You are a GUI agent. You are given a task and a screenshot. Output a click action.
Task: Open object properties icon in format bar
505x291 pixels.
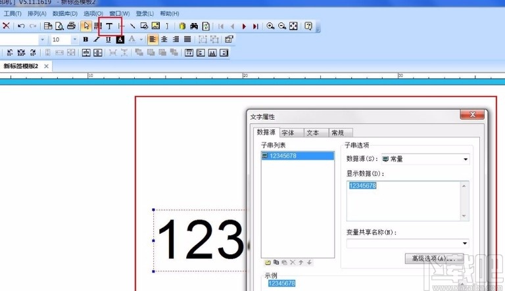pyautogui.click(x=229, y=39)
